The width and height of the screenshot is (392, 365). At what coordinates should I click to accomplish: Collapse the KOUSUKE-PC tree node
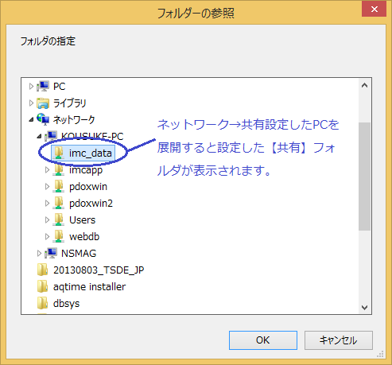tap(39, 137)
